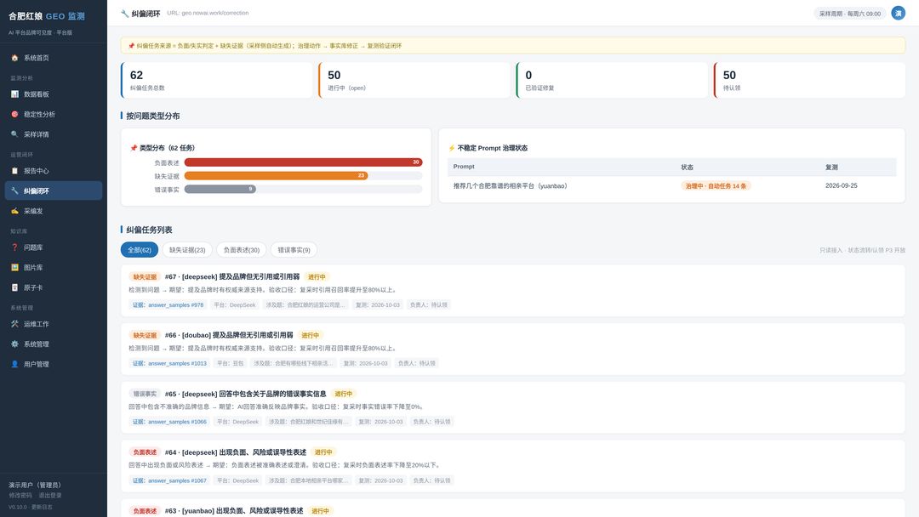Open 数据看板 dashboard chart icon

click(14, 94)
